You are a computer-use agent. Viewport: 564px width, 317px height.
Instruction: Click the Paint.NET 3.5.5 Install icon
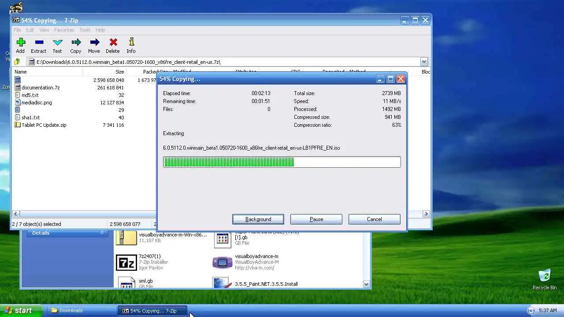tap(221, 283)
